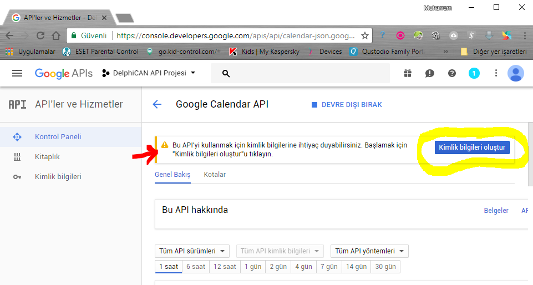The width and height of the screenshot is (533, 285).
Task: Click the Muharrem profile name button
Action: point(438,8)
